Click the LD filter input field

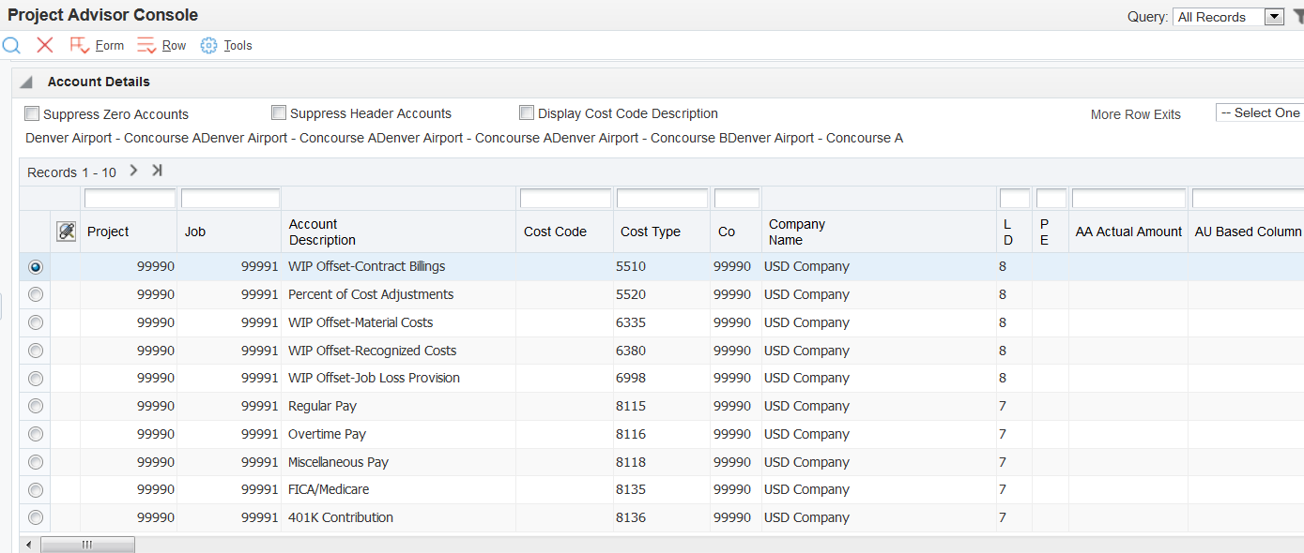point(1015,199)
